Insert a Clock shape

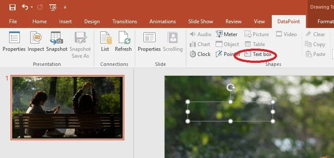click(x=200, y=54)
